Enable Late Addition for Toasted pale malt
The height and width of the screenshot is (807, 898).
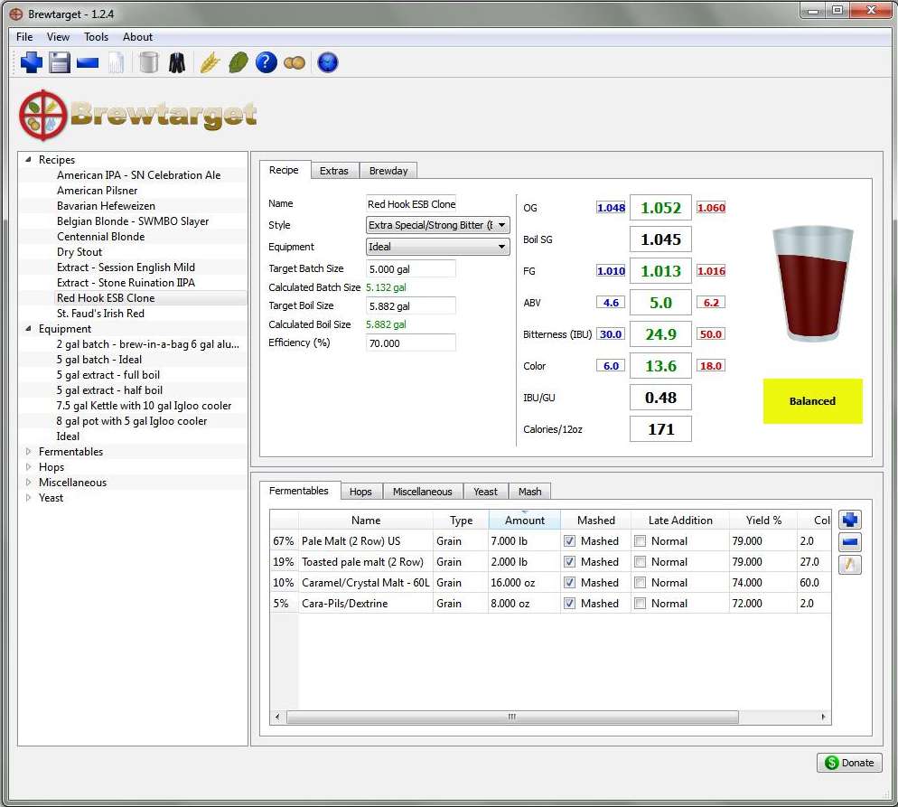pos(641,562)
